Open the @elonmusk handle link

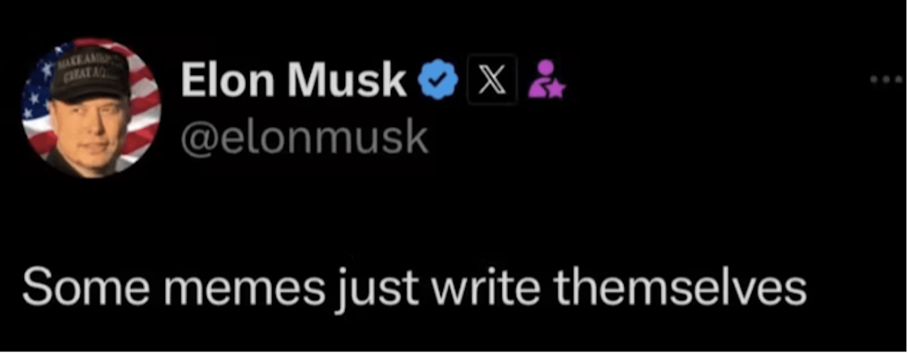tap(305, 138)
